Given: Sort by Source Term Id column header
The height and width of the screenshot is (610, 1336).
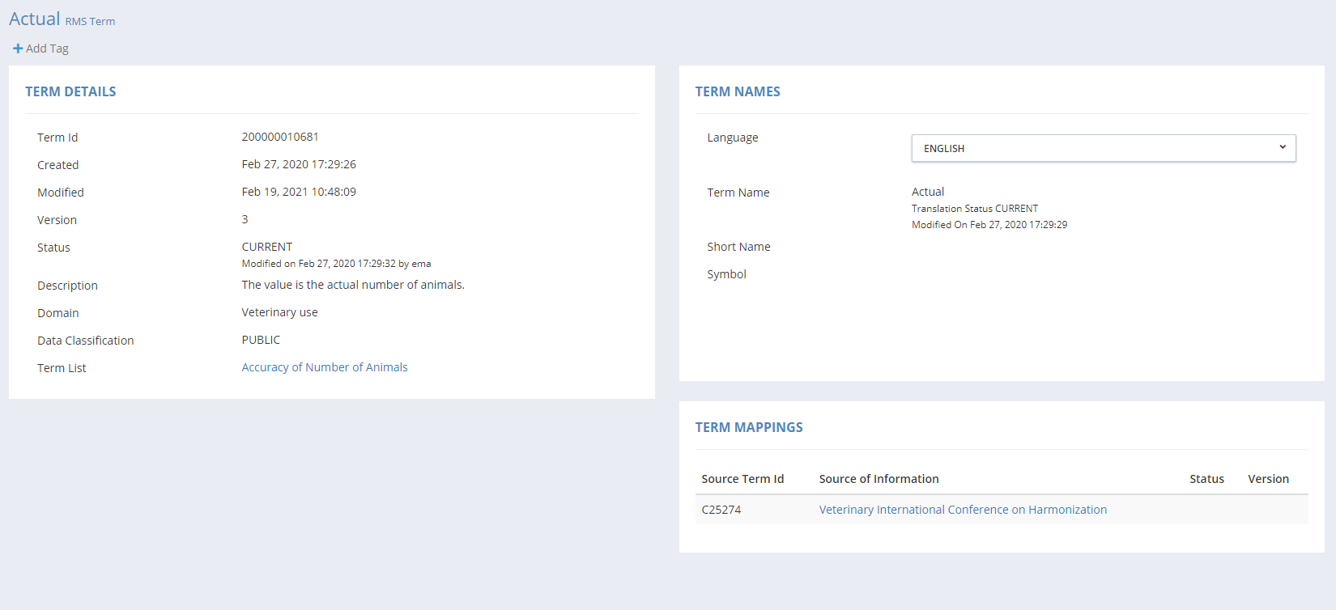Looking at the screenshot, I should (x=742, y=479).
